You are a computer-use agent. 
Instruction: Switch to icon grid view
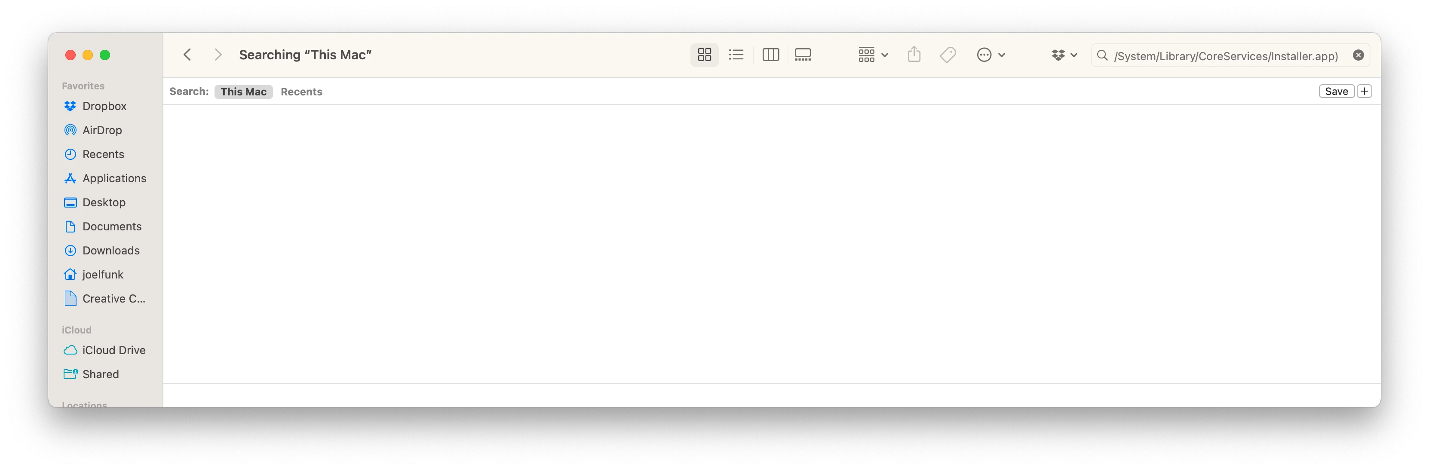tap(704, 55)
